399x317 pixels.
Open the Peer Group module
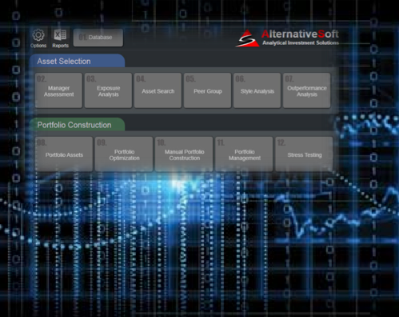[207, 90]
